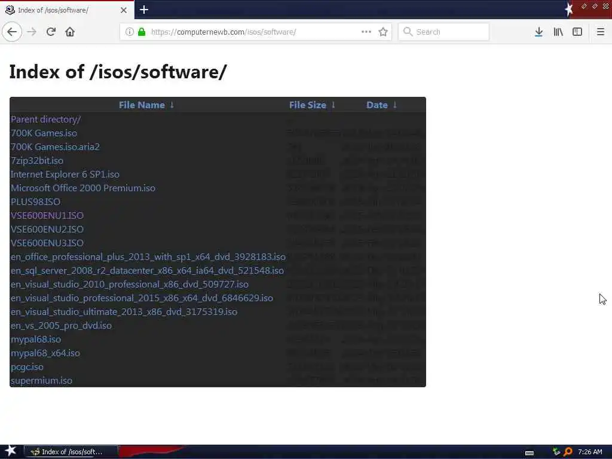Open the page actions three-dot menu
The width and height of the screenshot is (612, 459).
366,32
